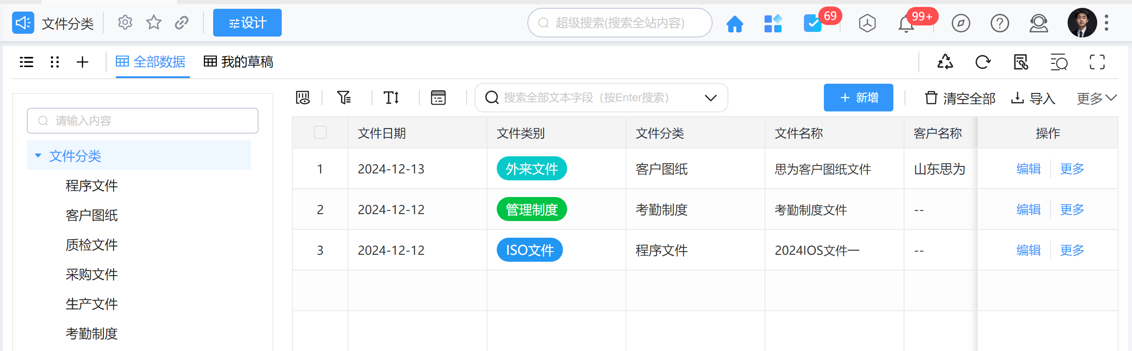Click the home icon in top bar
Viewport: 1132px width, 351px height.
point(734,23)
